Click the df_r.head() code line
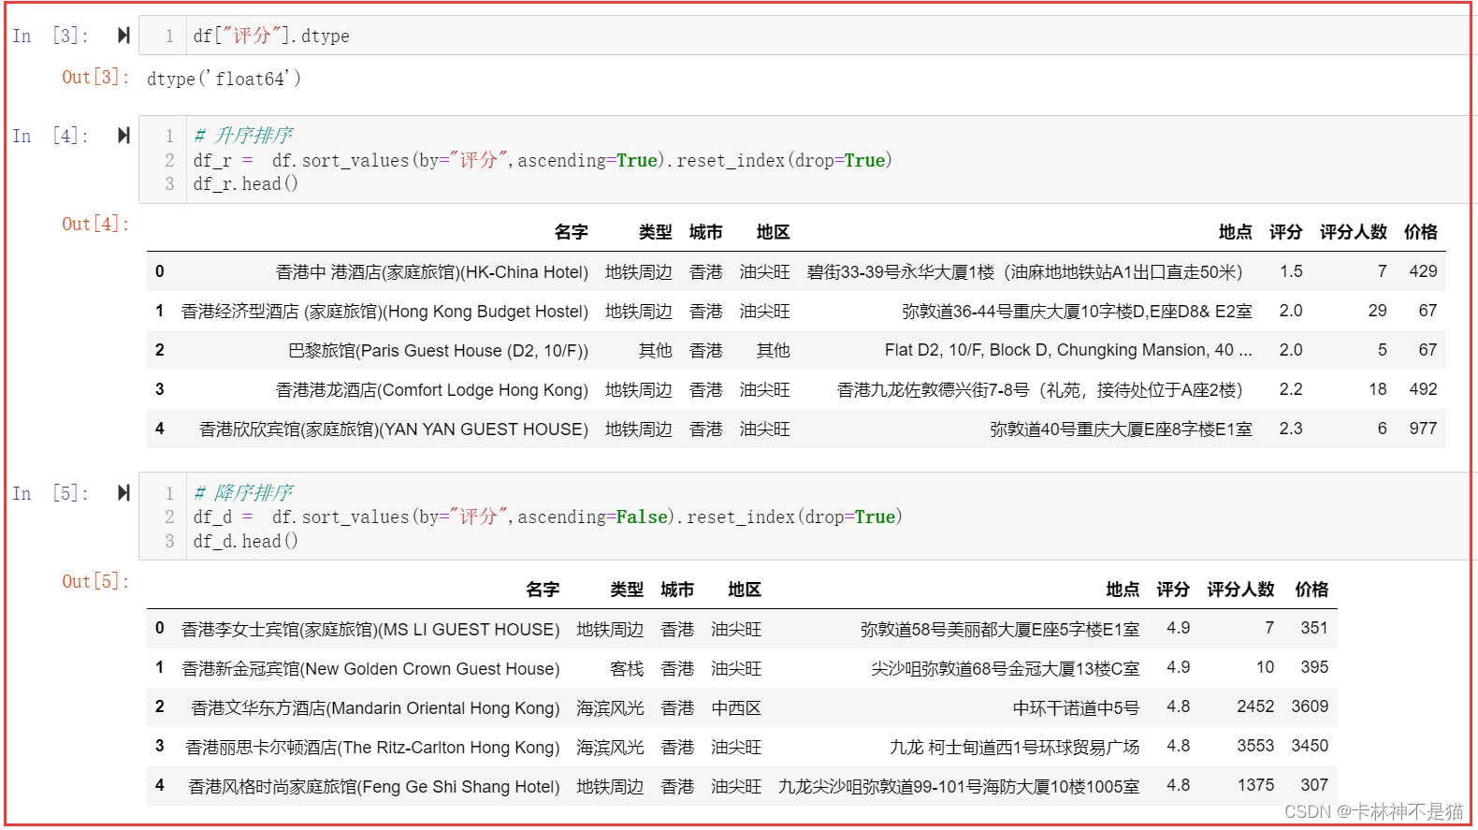Image resolution: width=1478 pixels, height=830 pixels. coord(245,184)
